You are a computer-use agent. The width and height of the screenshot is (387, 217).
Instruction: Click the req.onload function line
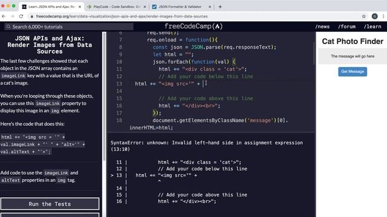182,40
